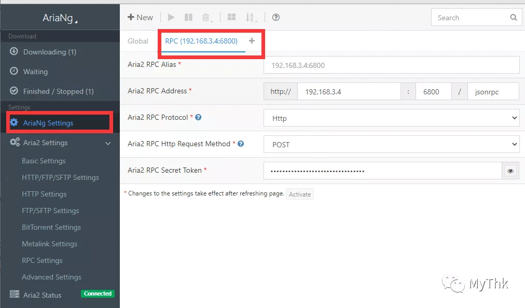Click the grid select-all toolbar icon
This screenshot has width=525, height=308.
231,17
